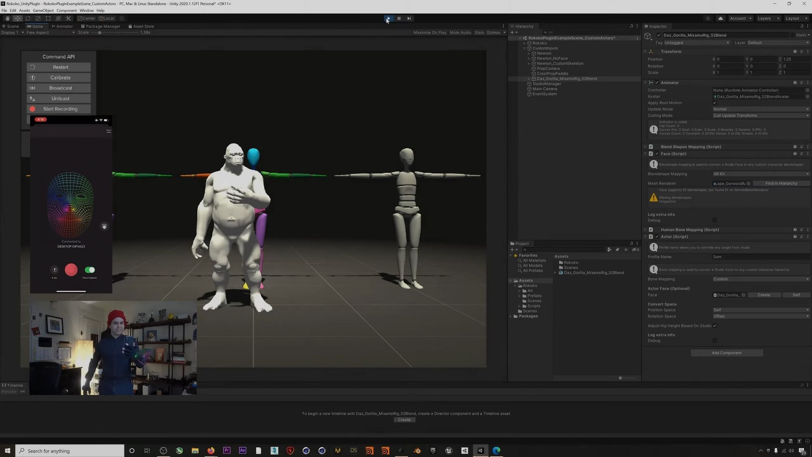
Task: Uncheck Apply Root Motion in Animator
Action: coord(715,103)
